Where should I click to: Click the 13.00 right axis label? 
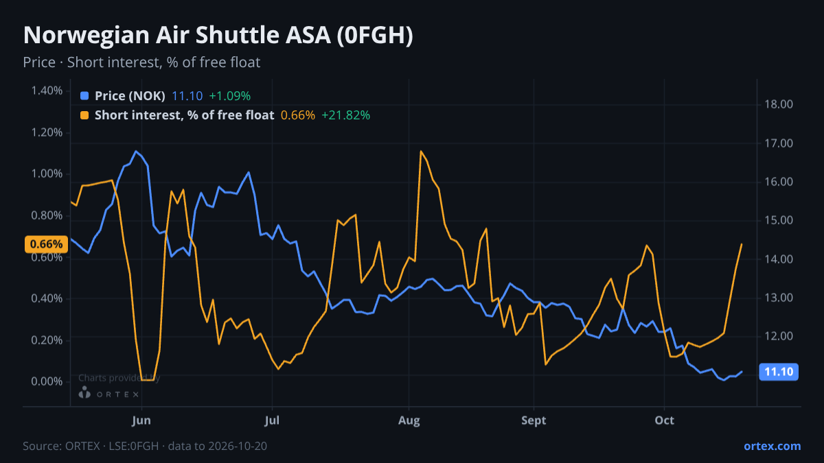779,298
